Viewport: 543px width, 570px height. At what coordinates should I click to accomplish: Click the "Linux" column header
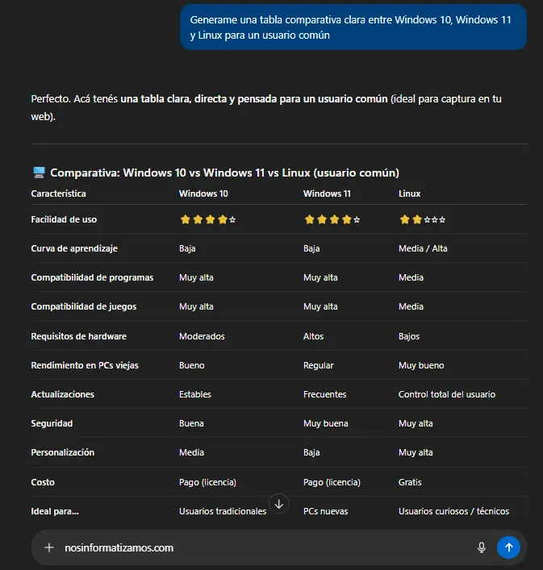410,193
